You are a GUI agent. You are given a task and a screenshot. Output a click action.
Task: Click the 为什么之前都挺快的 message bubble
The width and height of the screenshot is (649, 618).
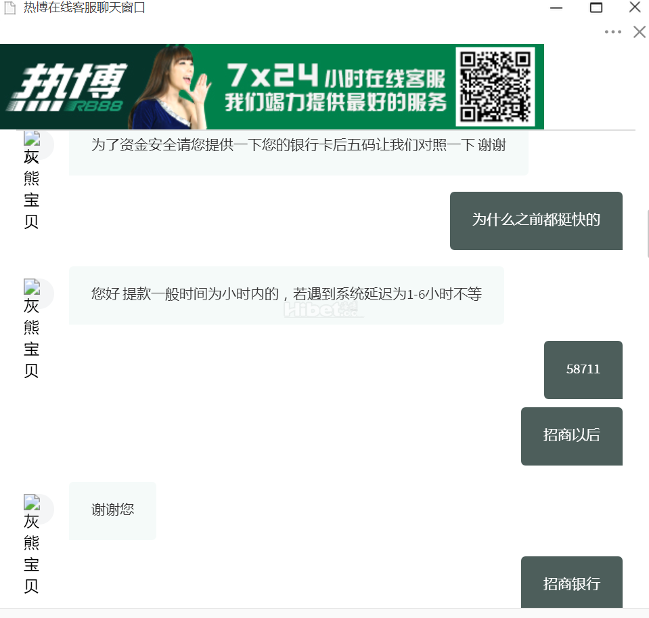pyautogui.click(x=536, y=220)
